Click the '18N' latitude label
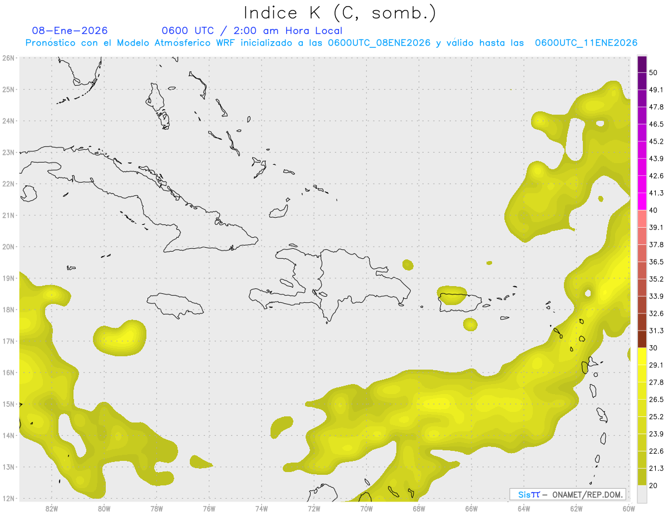The height and width of the screenshot is (516, 668). (x=8, y=309)
